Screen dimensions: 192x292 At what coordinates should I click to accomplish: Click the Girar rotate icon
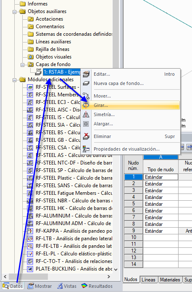click(x=86, y=106)
